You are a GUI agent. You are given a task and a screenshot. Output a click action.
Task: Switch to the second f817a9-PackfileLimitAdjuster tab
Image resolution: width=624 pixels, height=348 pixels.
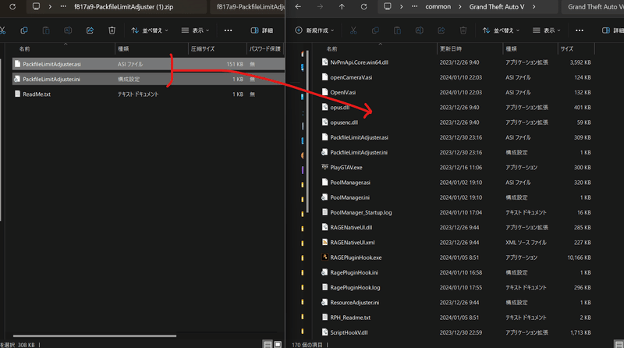(x=248, y=7)
